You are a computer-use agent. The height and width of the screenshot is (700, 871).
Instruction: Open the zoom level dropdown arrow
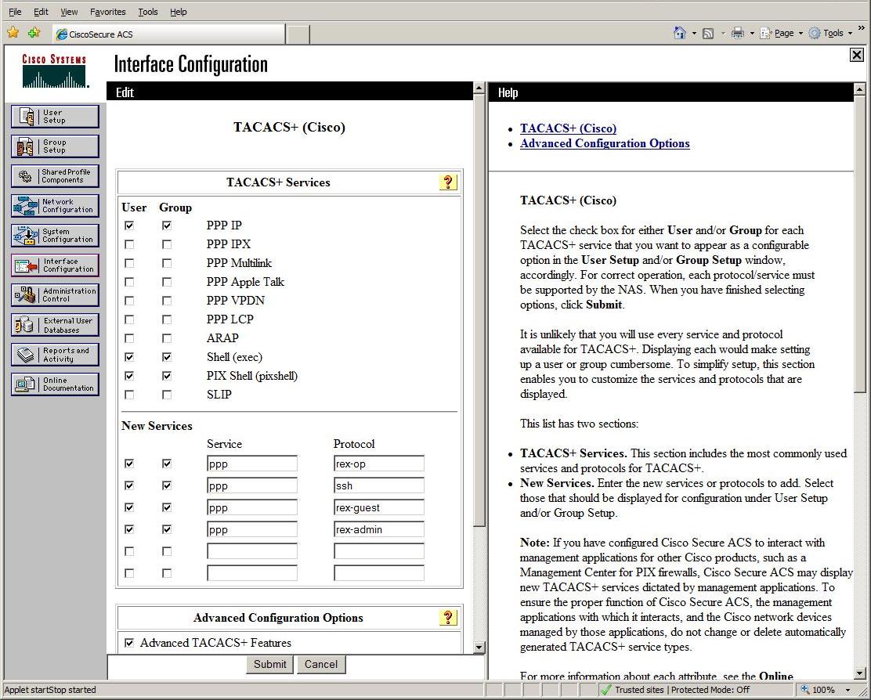coord(848,690)
